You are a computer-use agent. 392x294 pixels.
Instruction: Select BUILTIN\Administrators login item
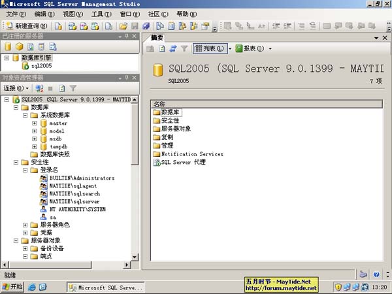click(x=81, y=178)
